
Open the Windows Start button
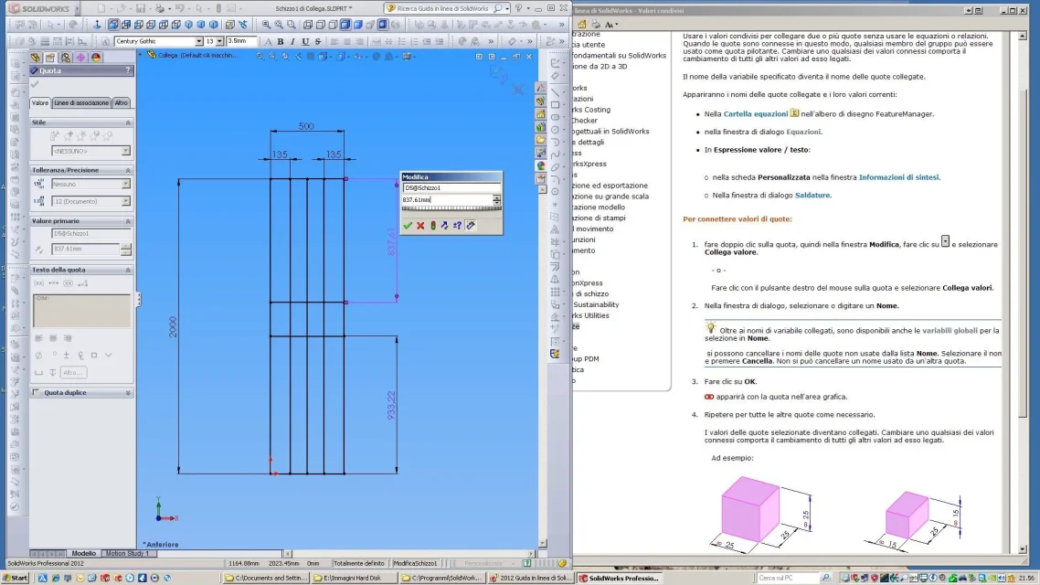click(x=15, y=578)
